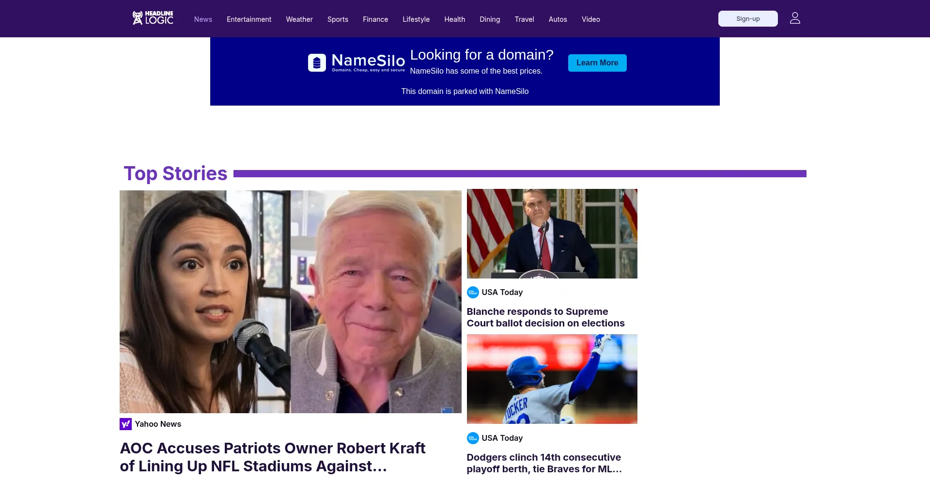Viewport: 930px width, 481px height.
Task: Click USA Today label on the Blanche story
Action: pos(502,292)
